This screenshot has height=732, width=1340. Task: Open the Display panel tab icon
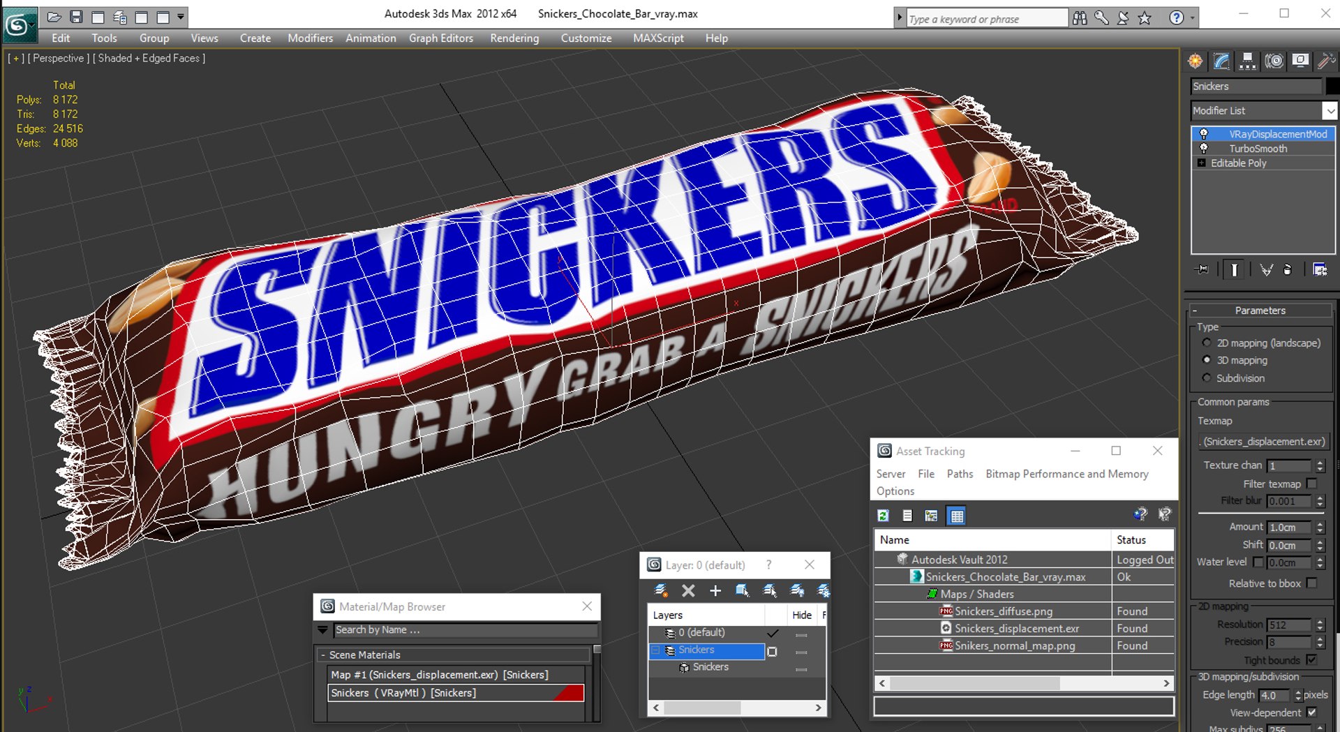pyautogui.click(x=1300, y=61)
